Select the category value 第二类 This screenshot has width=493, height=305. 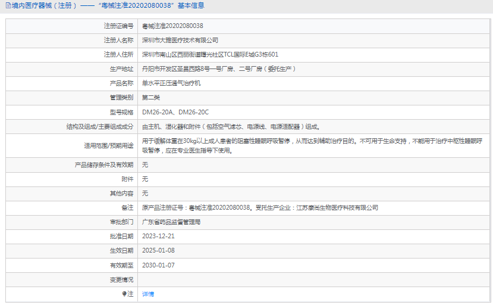click(x=151, y=98)
